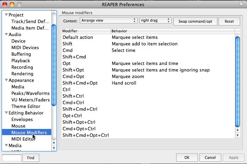Select the Cmd+Opt modifier row
The width and height of the screenshot is (247, 164).
coord(148,76)
